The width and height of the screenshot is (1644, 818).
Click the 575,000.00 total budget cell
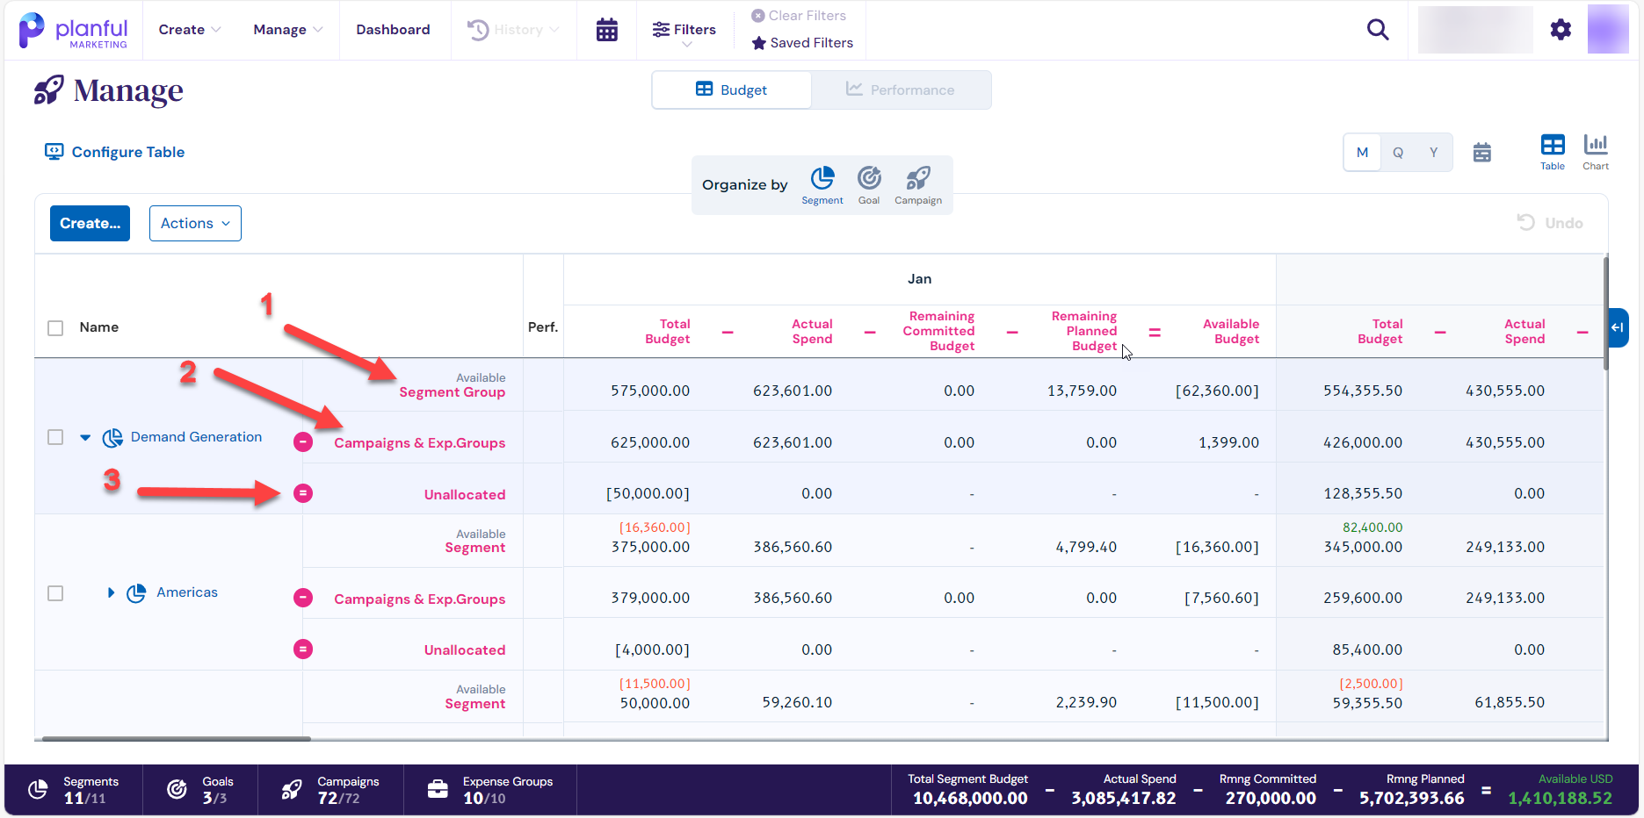pyautogui.click(x=650, y=391)
